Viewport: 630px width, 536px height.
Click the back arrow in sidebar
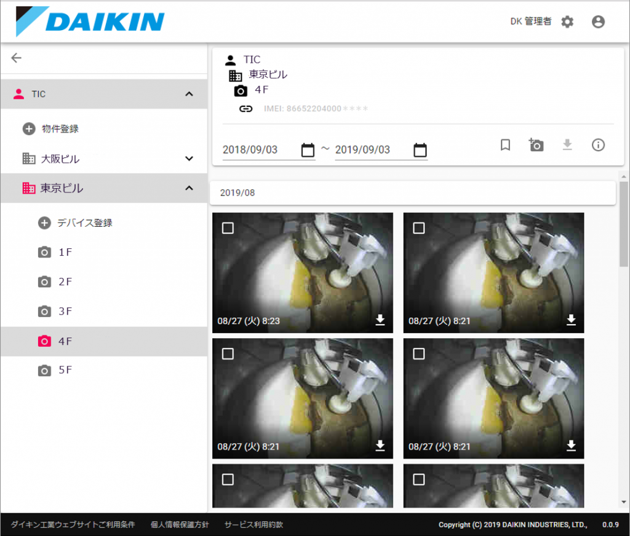[17, 58]
